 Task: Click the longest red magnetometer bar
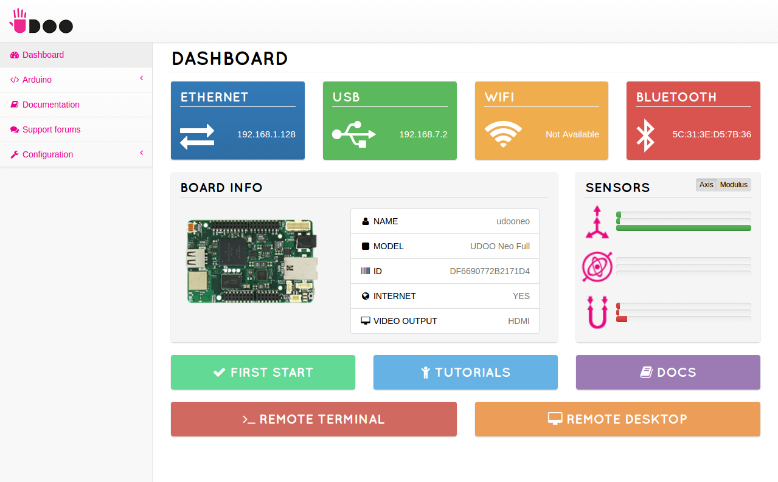click(622, 319)
